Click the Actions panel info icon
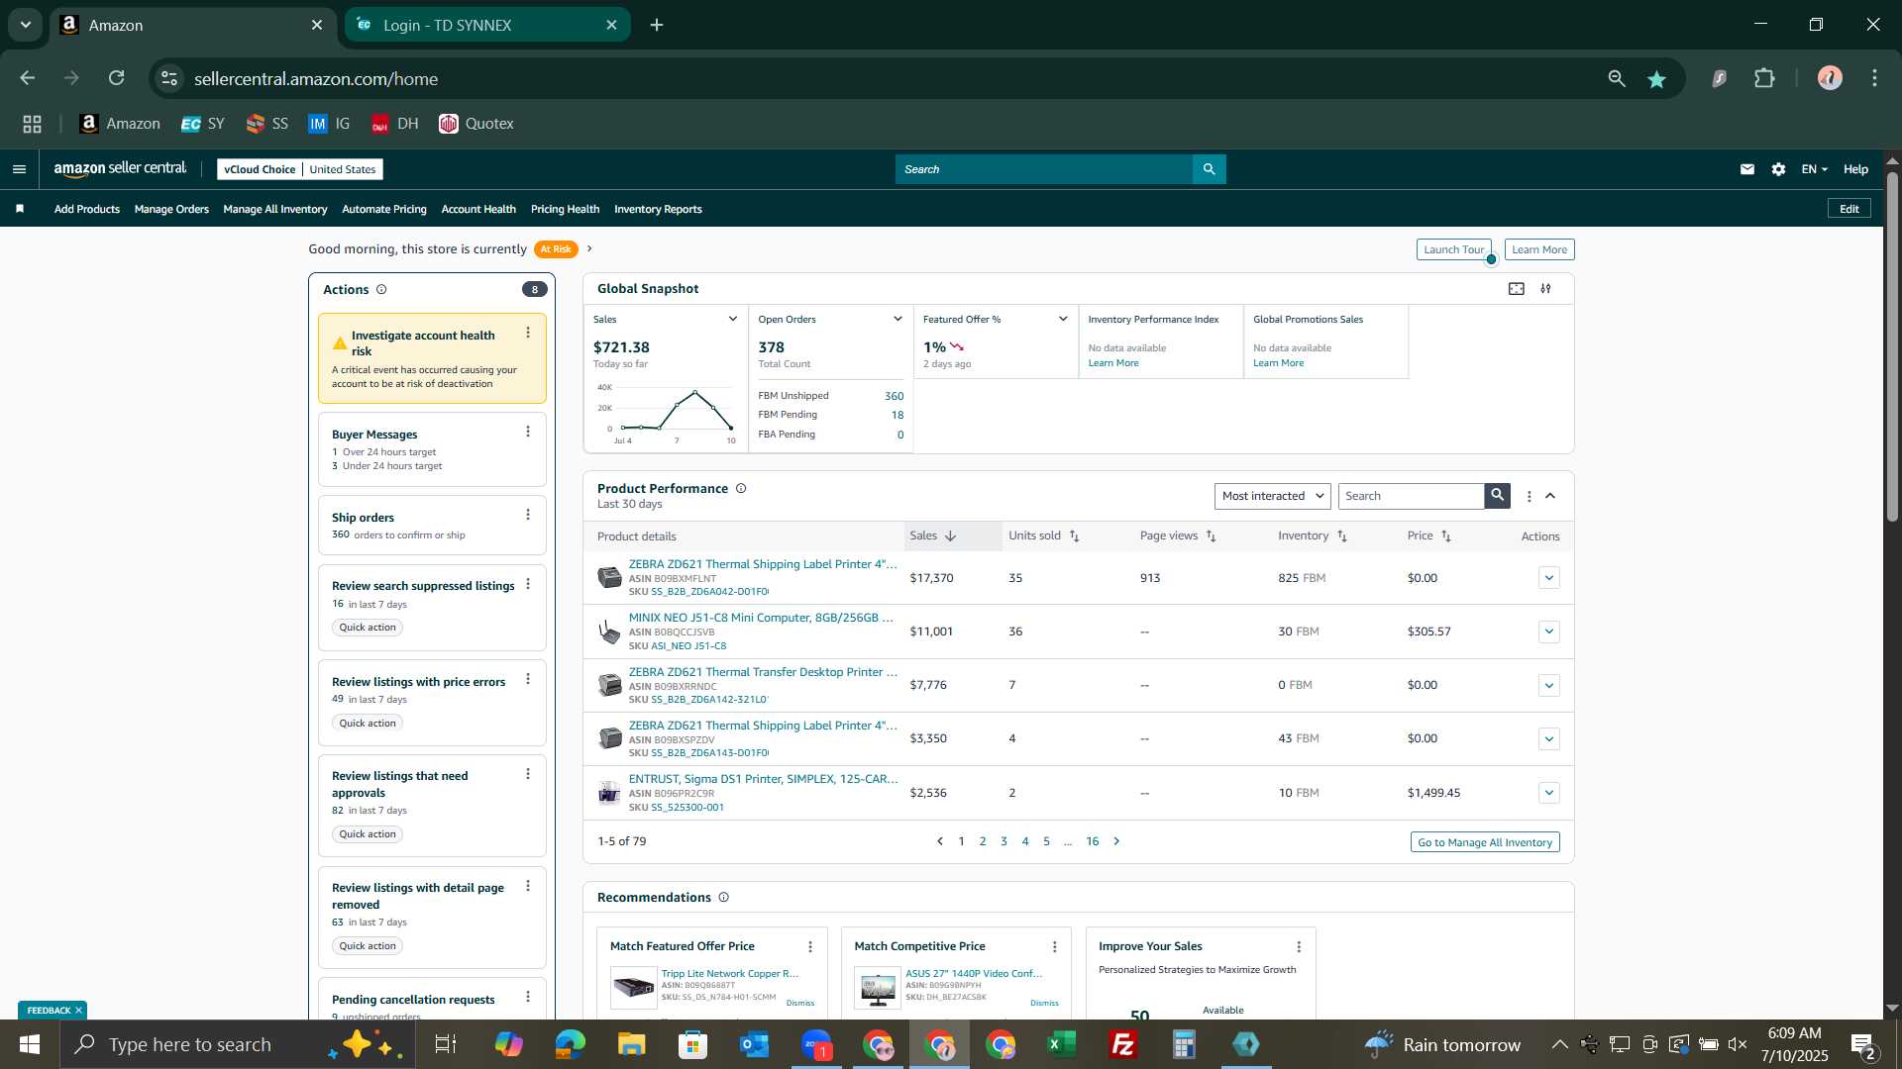 pos(381,290)
